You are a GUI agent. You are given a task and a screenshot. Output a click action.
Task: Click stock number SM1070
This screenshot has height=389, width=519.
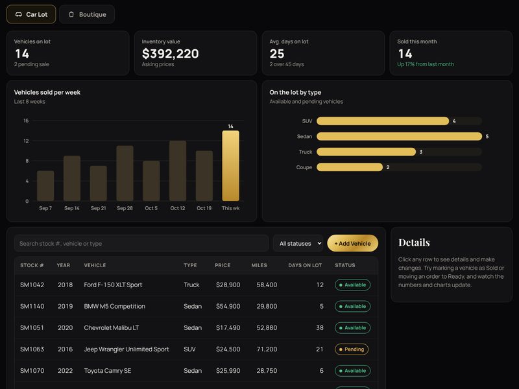click(32, 371)
